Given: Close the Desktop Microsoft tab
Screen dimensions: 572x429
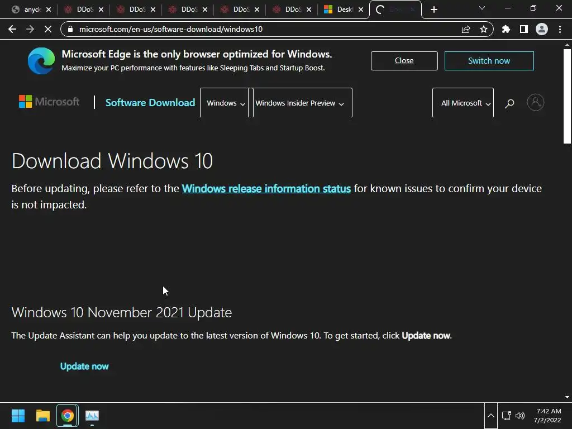Looking at the screenshot, I should click(361, 9).
